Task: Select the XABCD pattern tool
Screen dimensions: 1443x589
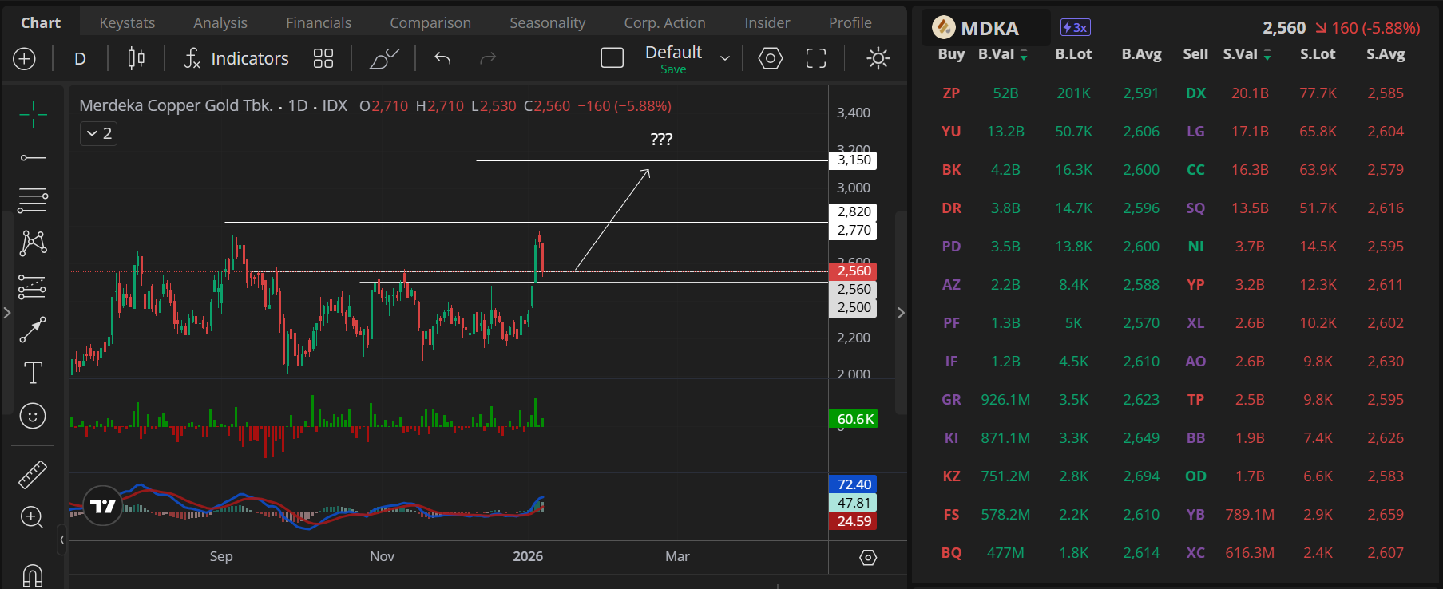Action: pos(33,243)
